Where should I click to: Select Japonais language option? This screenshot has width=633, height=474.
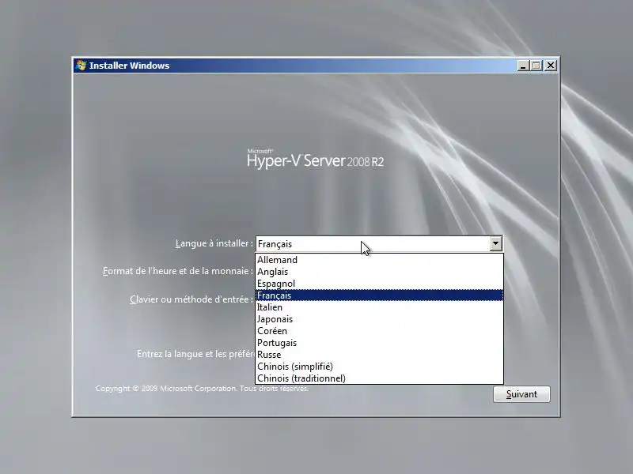click(380, 319)
